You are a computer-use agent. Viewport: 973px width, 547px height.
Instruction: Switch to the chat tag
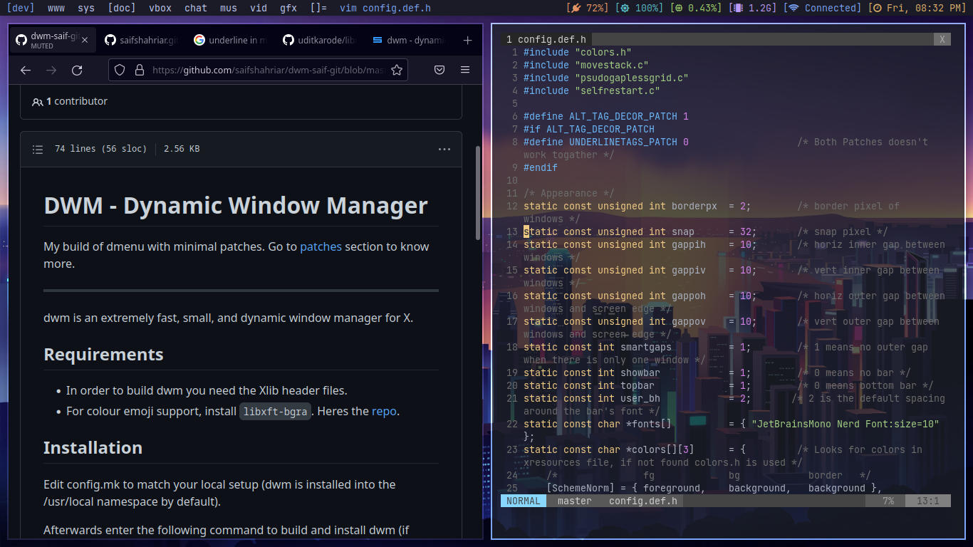click(x=196, y=8)
